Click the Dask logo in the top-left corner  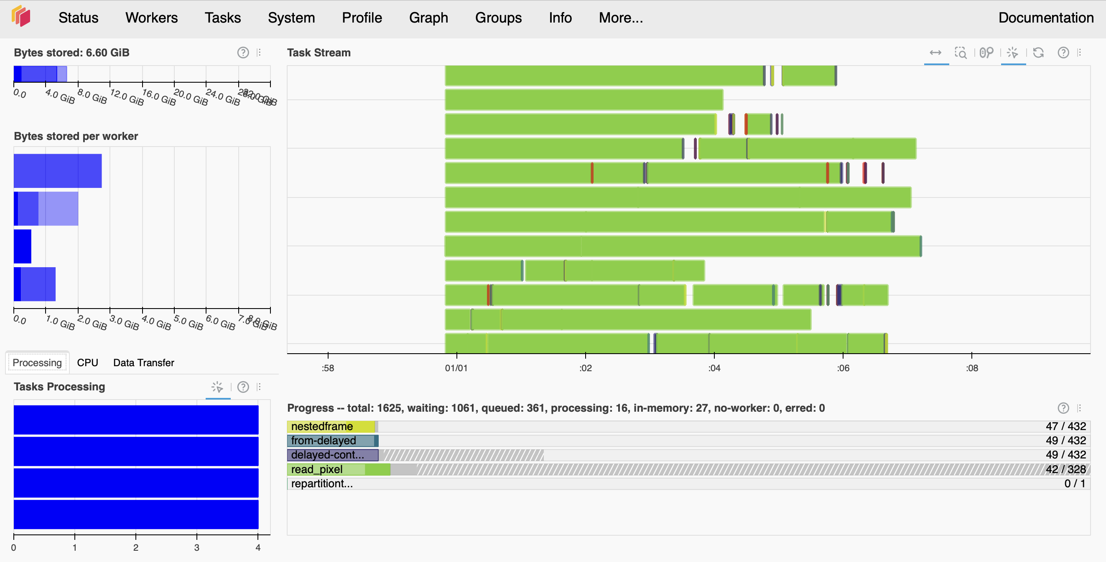coord(20,17)
